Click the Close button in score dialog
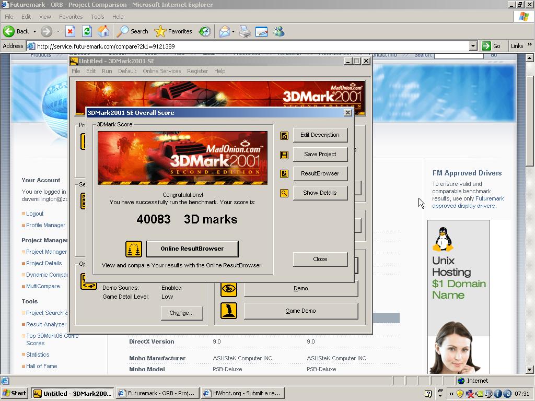535x401 pixels. 320,259
